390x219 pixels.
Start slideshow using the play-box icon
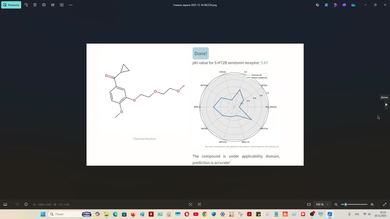pyautogui.click(x=62, y=5)
